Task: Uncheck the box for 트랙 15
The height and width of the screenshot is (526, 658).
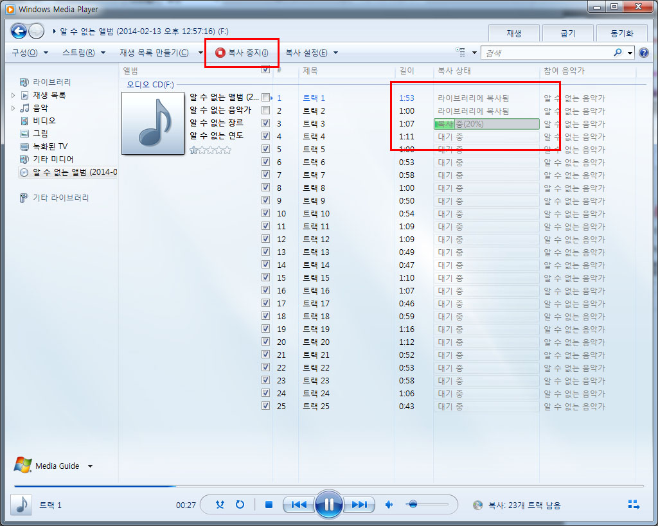Action: (x=265, y=277)
